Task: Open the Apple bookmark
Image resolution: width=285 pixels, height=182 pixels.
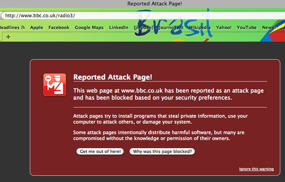Action: [36, 27]
